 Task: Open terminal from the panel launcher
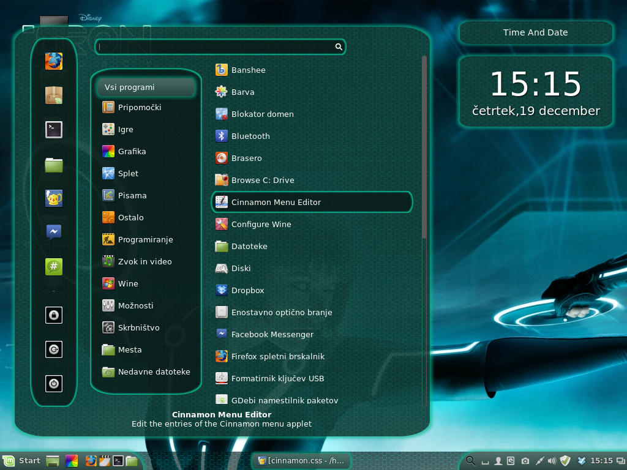pos(118,461)
